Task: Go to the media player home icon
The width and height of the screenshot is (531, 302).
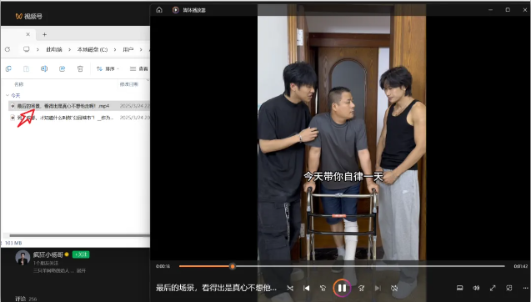Action: (159, 10)
